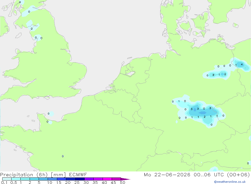The image size is (251, 184).
Task: Click the "20" legend scale label
Action: (68, 182)
